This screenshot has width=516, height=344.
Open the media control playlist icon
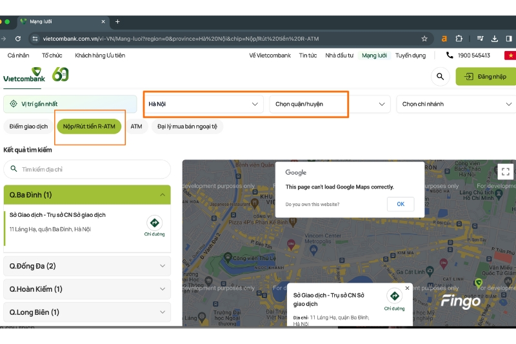(480, 39)
